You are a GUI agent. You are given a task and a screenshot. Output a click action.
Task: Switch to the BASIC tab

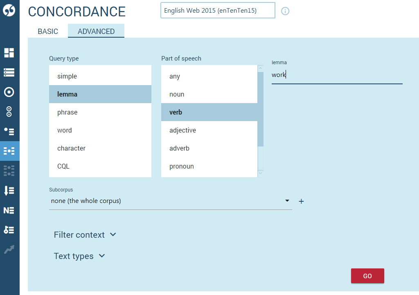point(47,31)
